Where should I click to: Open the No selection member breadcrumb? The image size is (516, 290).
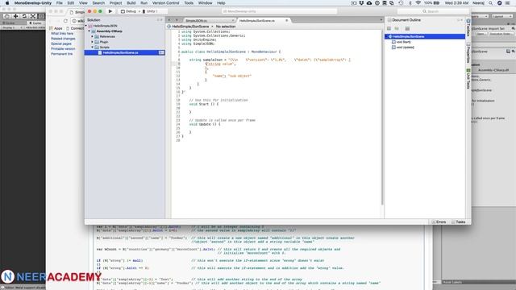[226, 27]
